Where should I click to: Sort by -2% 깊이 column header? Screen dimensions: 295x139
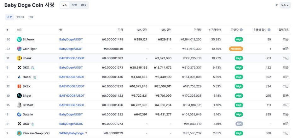click(x=166, y=29)
